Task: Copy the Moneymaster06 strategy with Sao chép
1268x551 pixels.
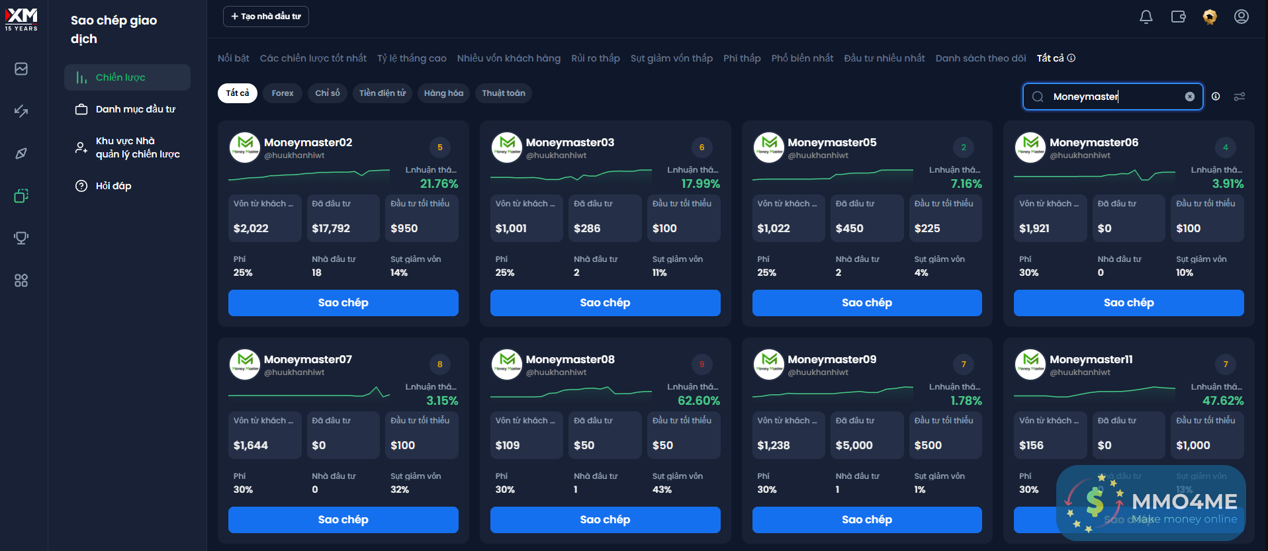Action: pos(1129,303)
